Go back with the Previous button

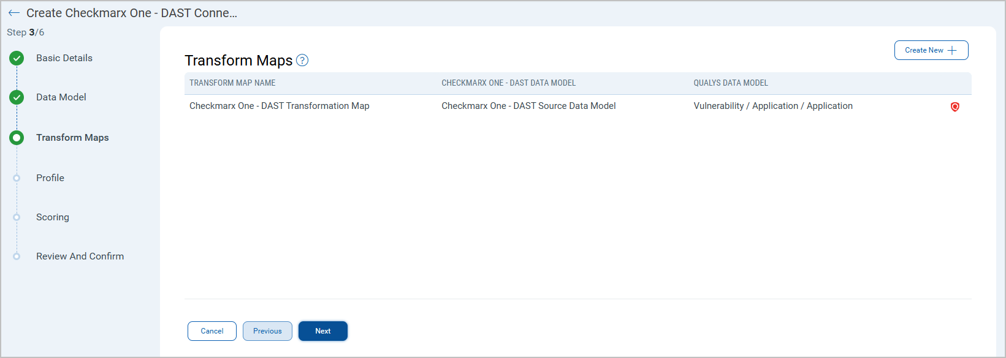pos(267,331)
